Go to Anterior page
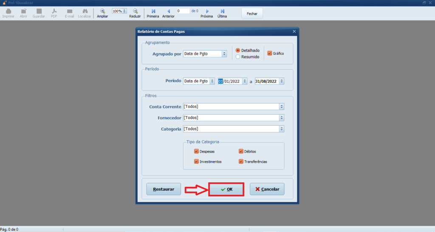Viewport: 435px width, 232px height. pos(168,11)
